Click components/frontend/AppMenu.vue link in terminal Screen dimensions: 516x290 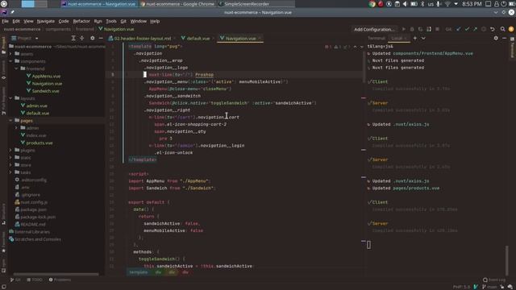click(433, 53)
